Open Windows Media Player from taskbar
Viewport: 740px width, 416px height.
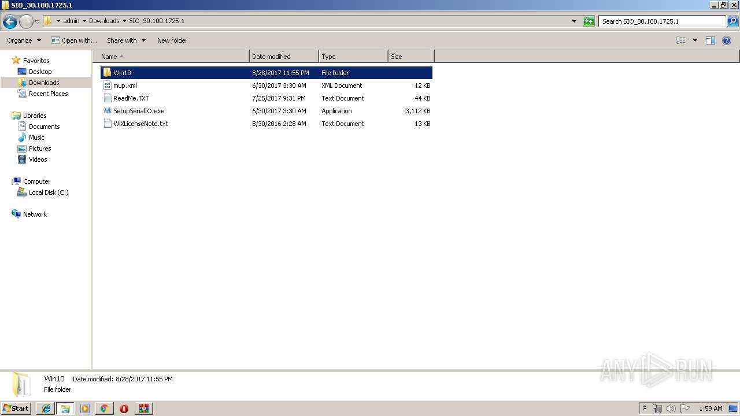[x=85, y=408]
